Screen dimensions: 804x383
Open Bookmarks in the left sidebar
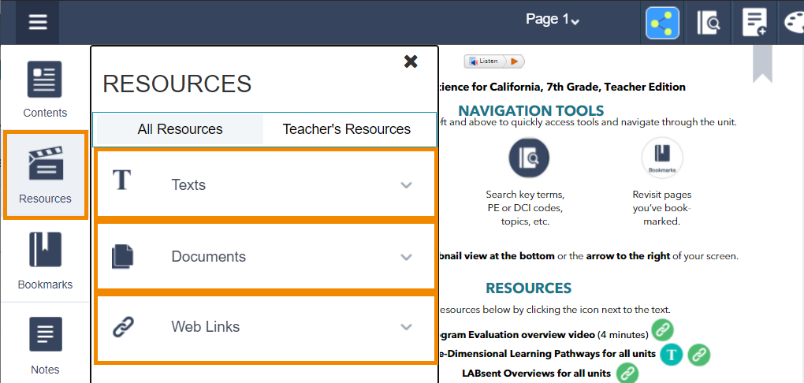pyautogui.click(x=45, y=261)
